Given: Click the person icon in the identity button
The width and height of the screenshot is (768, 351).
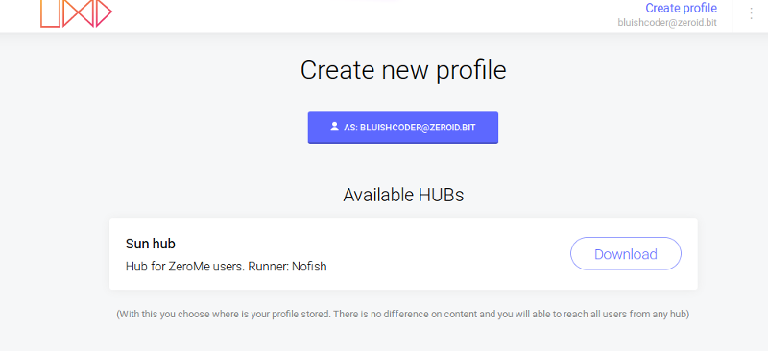Looking at the screenshot, I should click(x=334, y=127).
